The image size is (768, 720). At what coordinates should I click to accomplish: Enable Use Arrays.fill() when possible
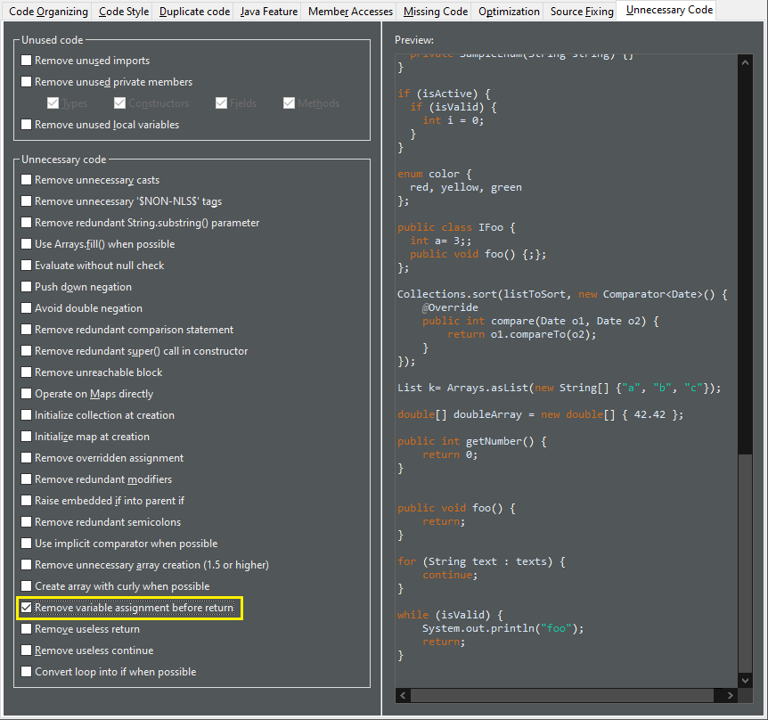pos(27,244)
